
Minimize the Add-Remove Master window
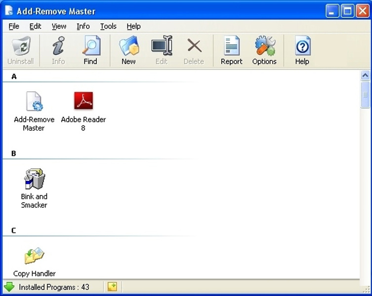(332, 11)
